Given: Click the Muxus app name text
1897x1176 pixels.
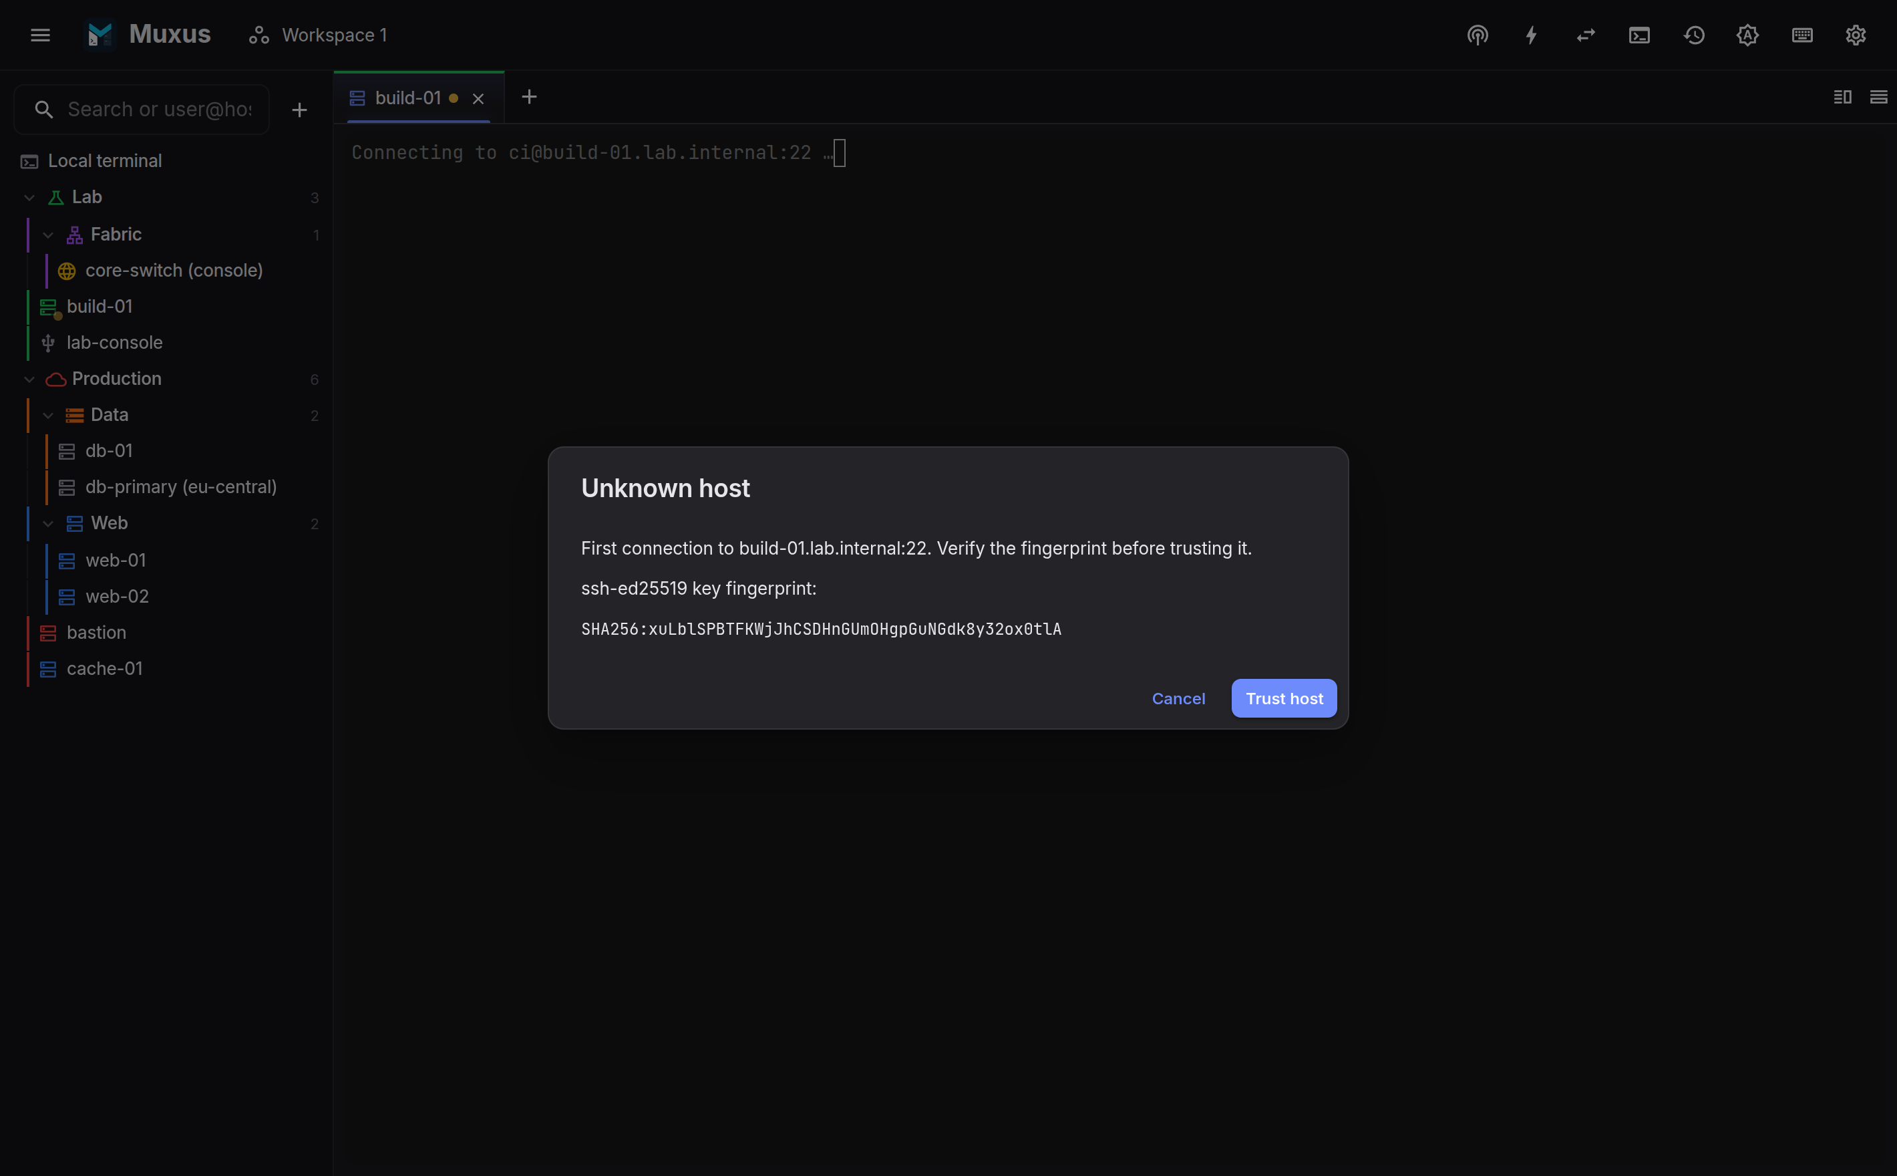Looking at the screenshot, I should 170,34.
